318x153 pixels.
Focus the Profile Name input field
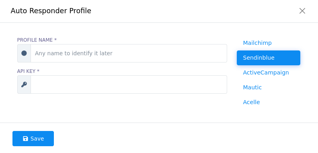point(129,53)
